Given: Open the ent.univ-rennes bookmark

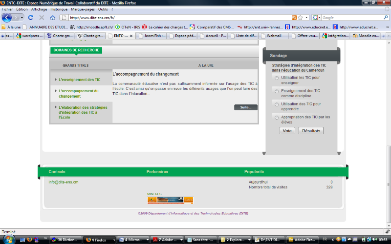Looking at the screenshot, I should coord(260,27).
